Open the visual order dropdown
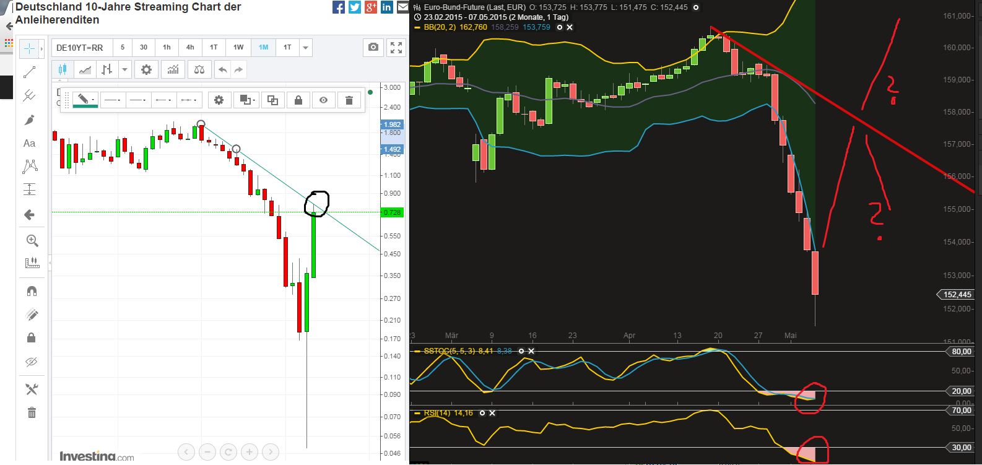Screen dimensions: 982x465 click(x=246, y=100)
